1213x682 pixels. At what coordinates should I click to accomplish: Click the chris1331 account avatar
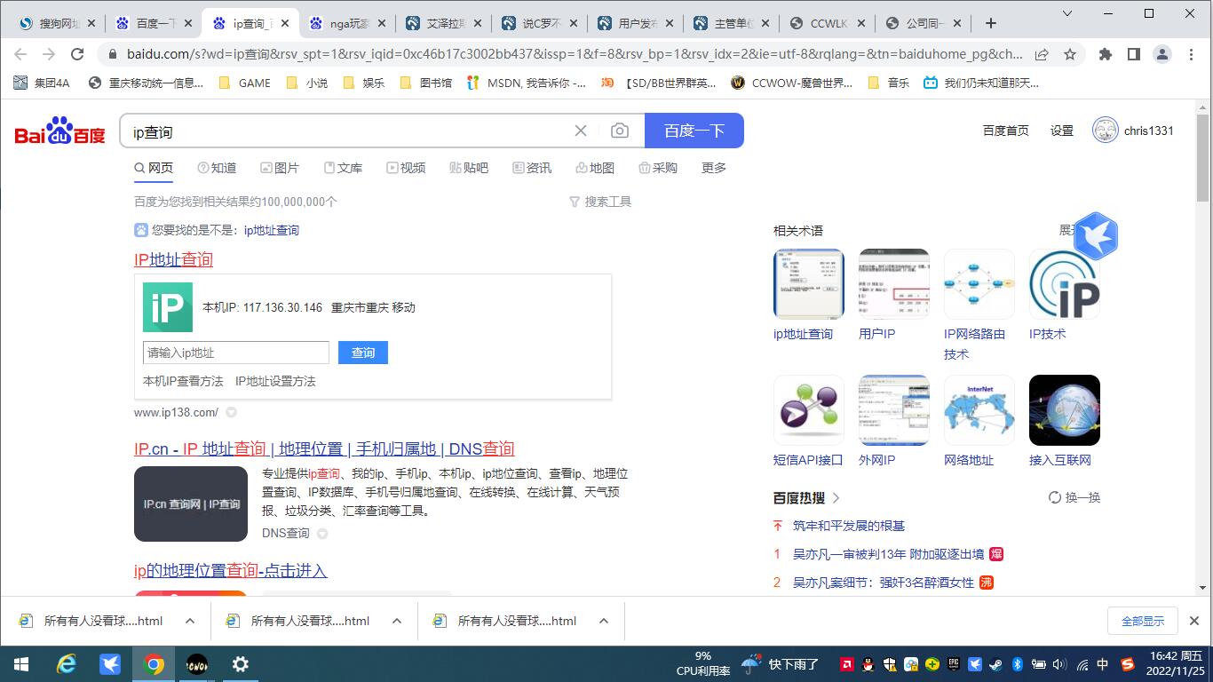click(x=1105, y=130)
